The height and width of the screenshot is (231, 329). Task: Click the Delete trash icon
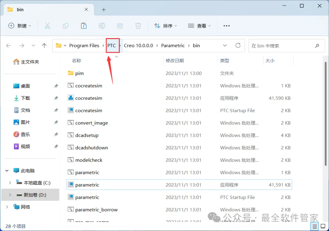coord(138,26)
